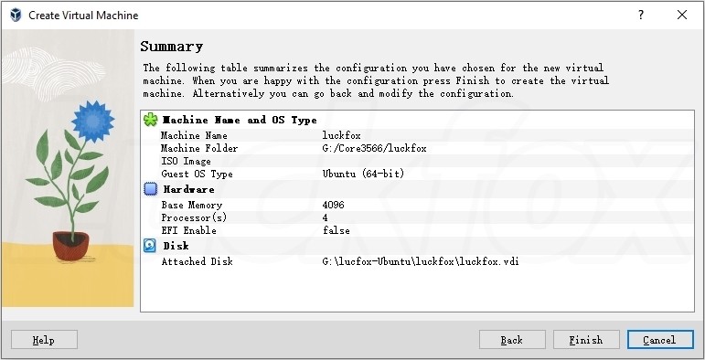Click the Finish button
The image size is (705, 360).
tap(586, 340)
